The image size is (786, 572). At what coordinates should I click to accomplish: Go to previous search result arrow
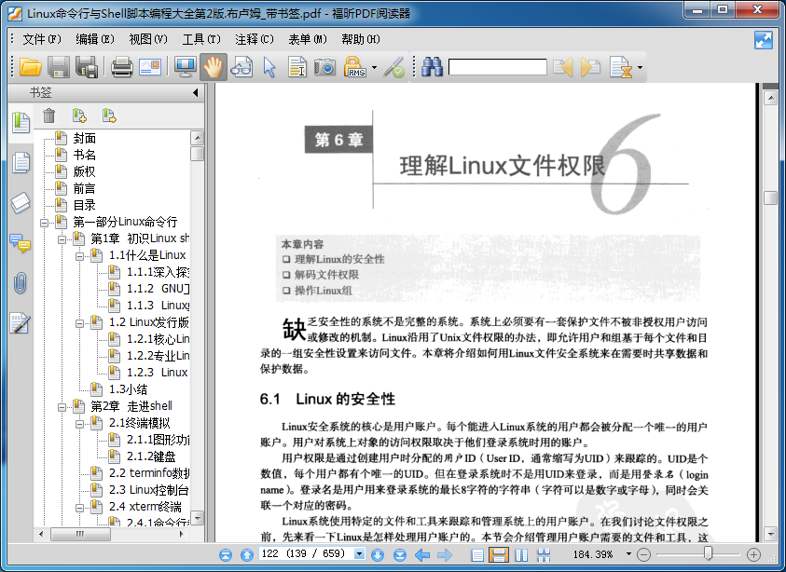(562, 67)
